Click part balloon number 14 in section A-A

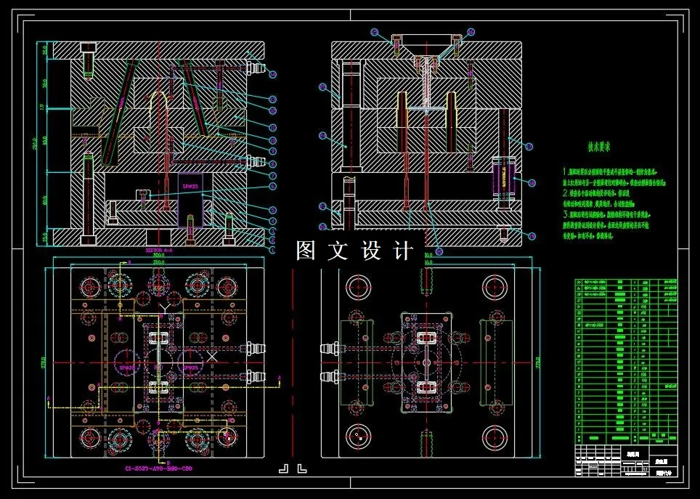pos(272,75)
